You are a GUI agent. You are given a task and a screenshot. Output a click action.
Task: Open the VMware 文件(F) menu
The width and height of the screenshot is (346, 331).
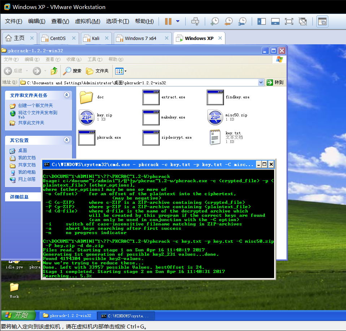click(14, 21)
